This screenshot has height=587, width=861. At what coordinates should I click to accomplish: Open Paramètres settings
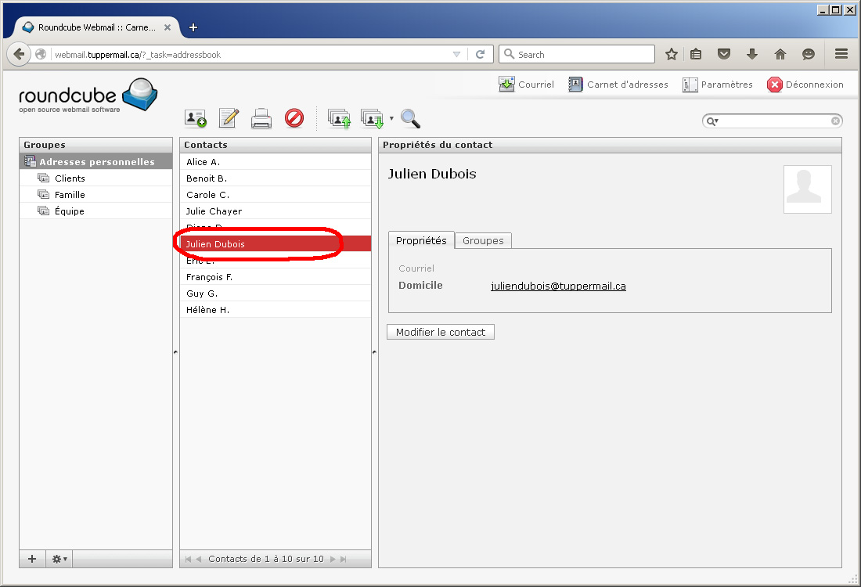717,85
